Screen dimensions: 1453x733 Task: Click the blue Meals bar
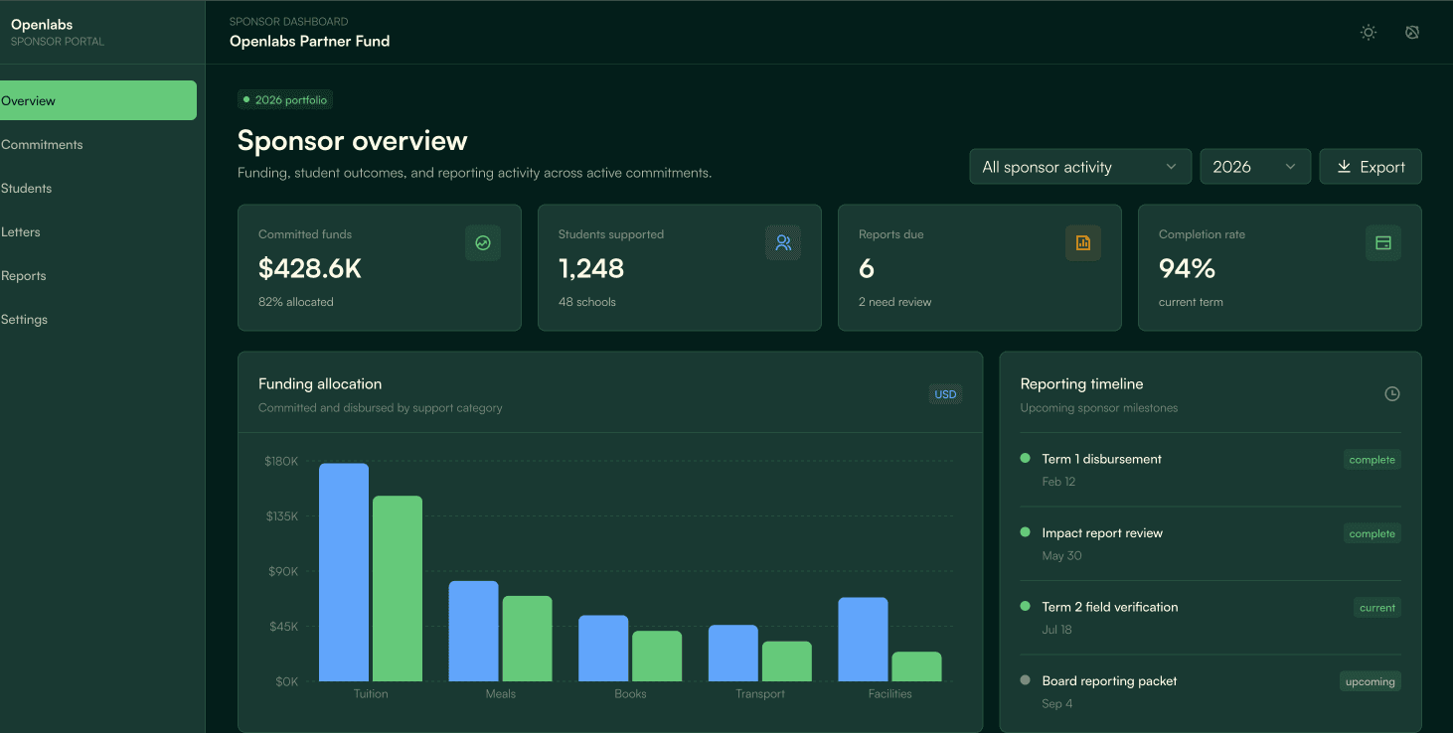[473, 631]
